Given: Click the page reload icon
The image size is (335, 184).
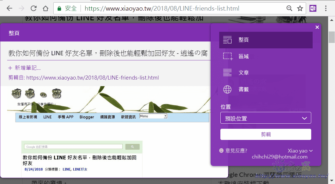Looking at the screenshot, I should (33, 8).
